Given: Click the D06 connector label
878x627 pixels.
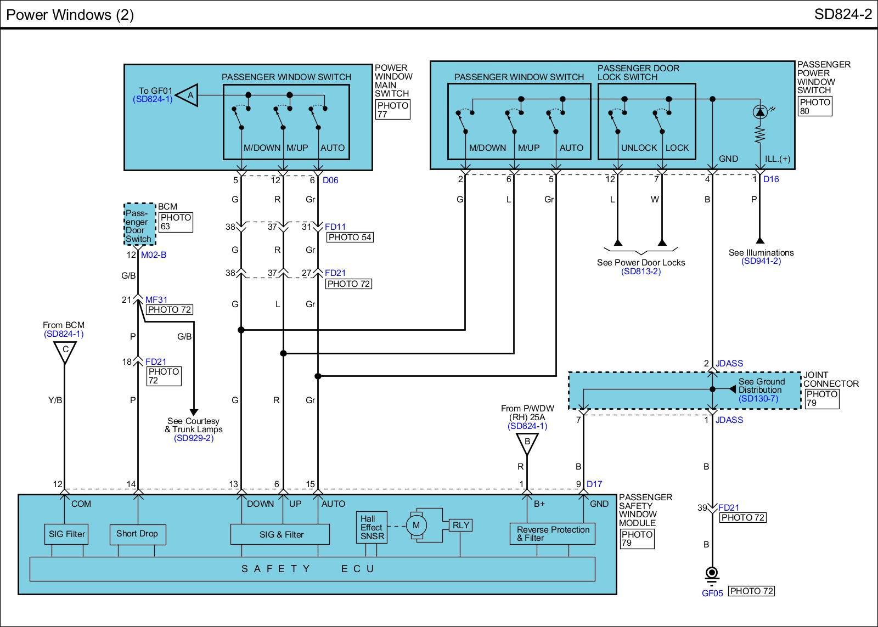Looking at the screenshot, I should (330, 180).
